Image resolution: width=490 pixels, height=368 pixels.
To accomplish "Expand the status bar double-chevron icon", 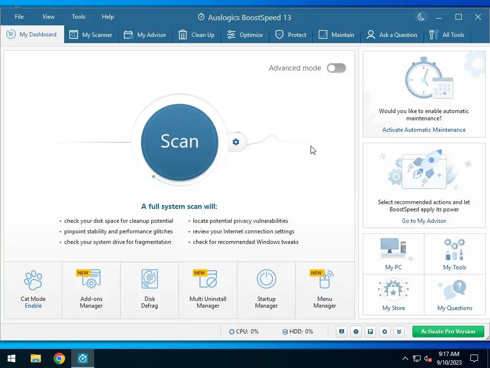I will pyautogui.click(x=399, y=332).
